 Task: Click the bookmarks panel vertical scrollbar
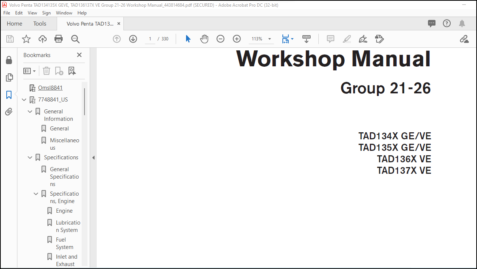coord(85,102)
